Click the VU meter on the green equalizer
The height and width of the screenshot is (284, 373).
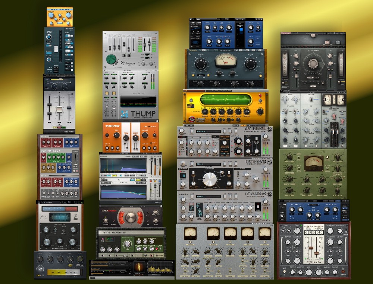point(314,163)
